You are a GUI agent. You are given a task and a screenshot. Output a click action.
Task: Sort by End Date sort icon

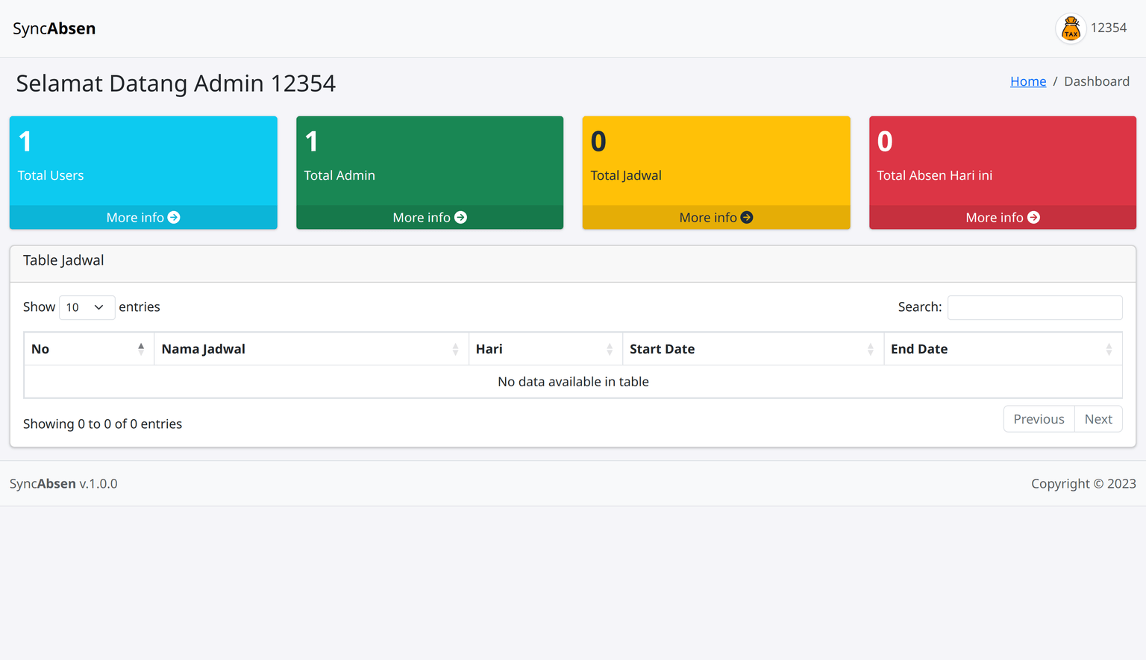click(1109, 349)
